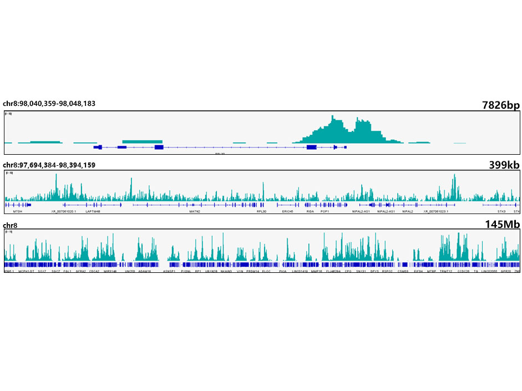Click the [0-10] scale indicator on the top track
The height and width of the screenshot is (391, 522).
click(x=7, y=113)
